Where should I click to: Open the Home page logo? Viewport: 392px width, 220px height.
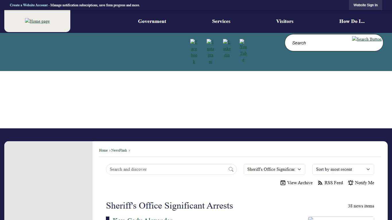pyautogui.click(x=37, y=21)
